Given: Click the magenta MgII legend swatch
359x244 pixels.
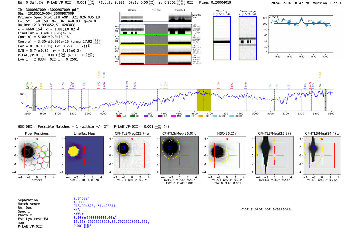Looking at the screenshot, I should (174, 116).
